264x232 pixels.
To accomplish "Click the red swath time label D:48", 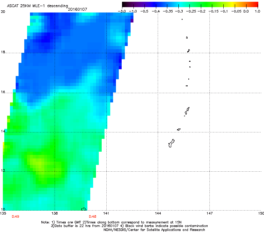I will point(92,217).
